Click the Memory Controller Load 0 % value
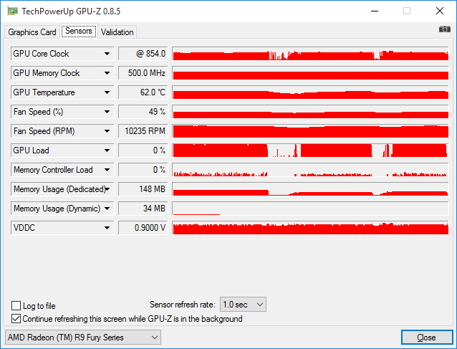This screenshot has width=457, height=349. point(143,170)
